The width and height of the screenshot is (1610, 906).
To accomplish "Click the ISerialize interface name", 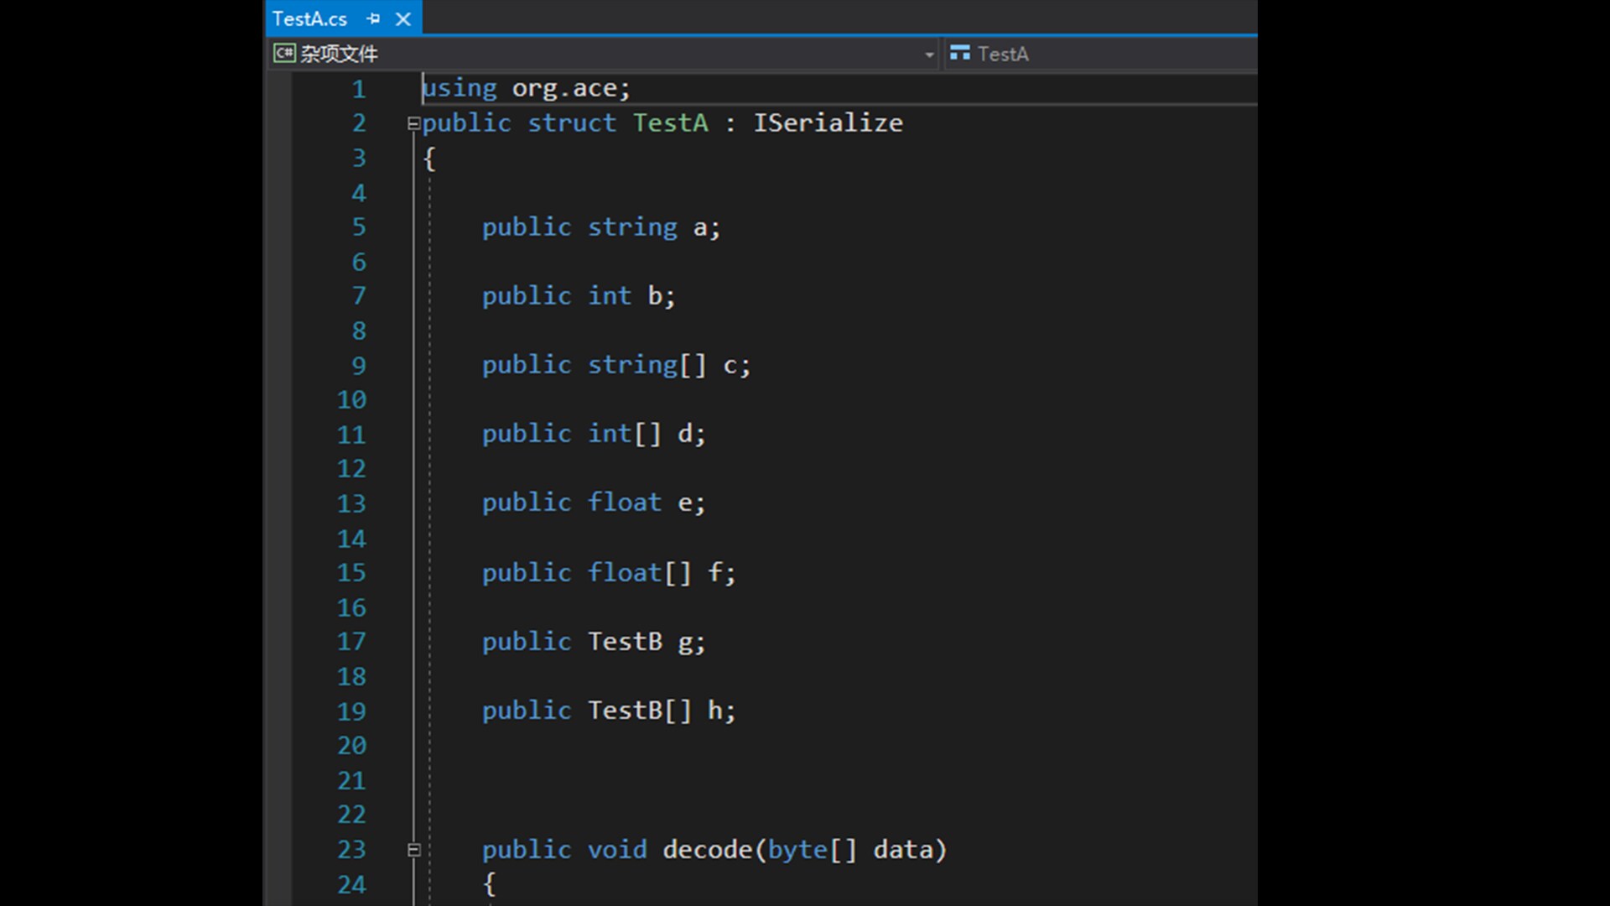I will pyautogui.click(x=828, y=122).
